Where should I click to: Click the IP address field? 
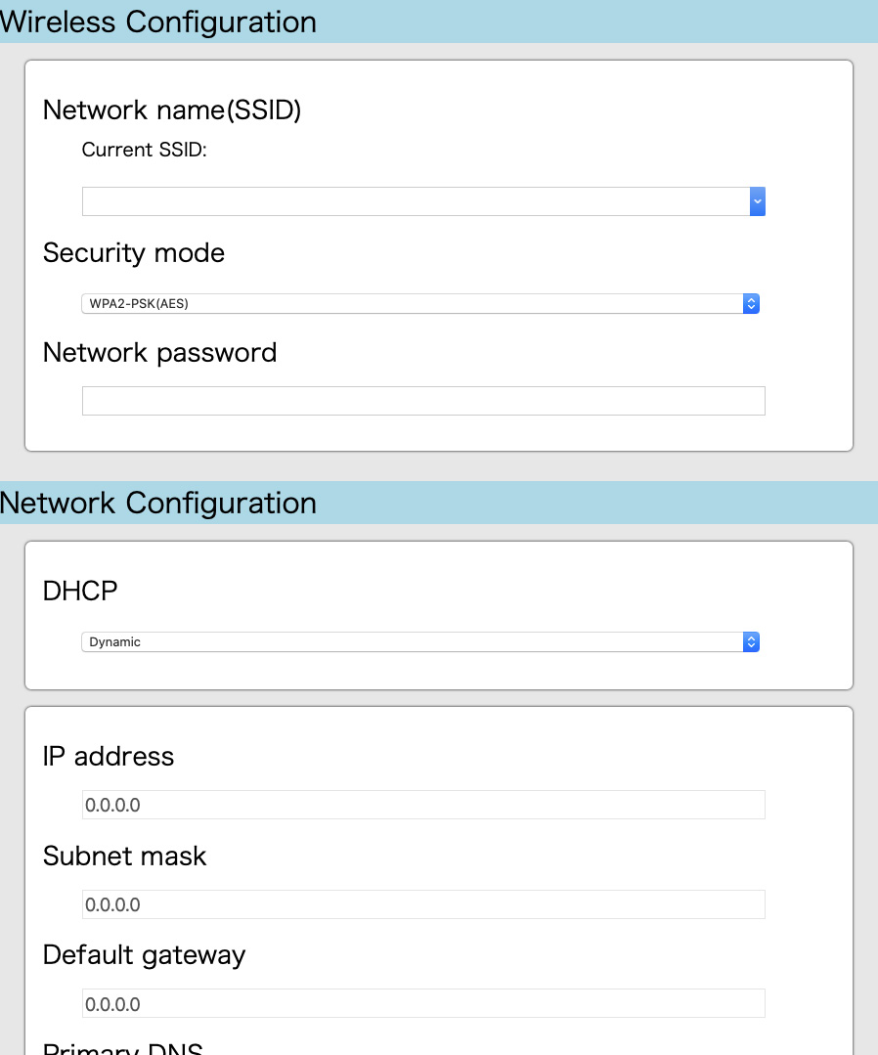[423, 805]
